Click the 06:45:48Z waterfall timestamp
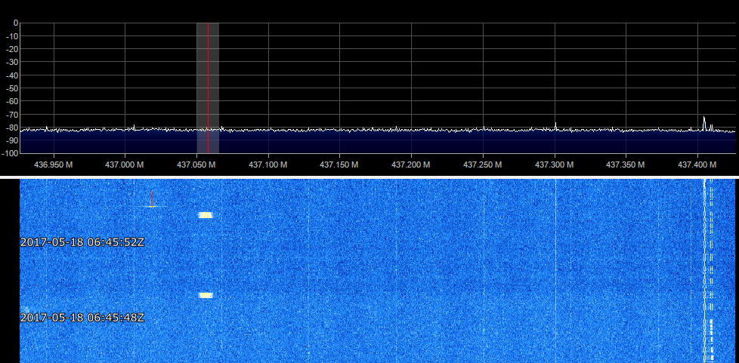The width and height of the screenshot is (739, 363). point(82,318)
